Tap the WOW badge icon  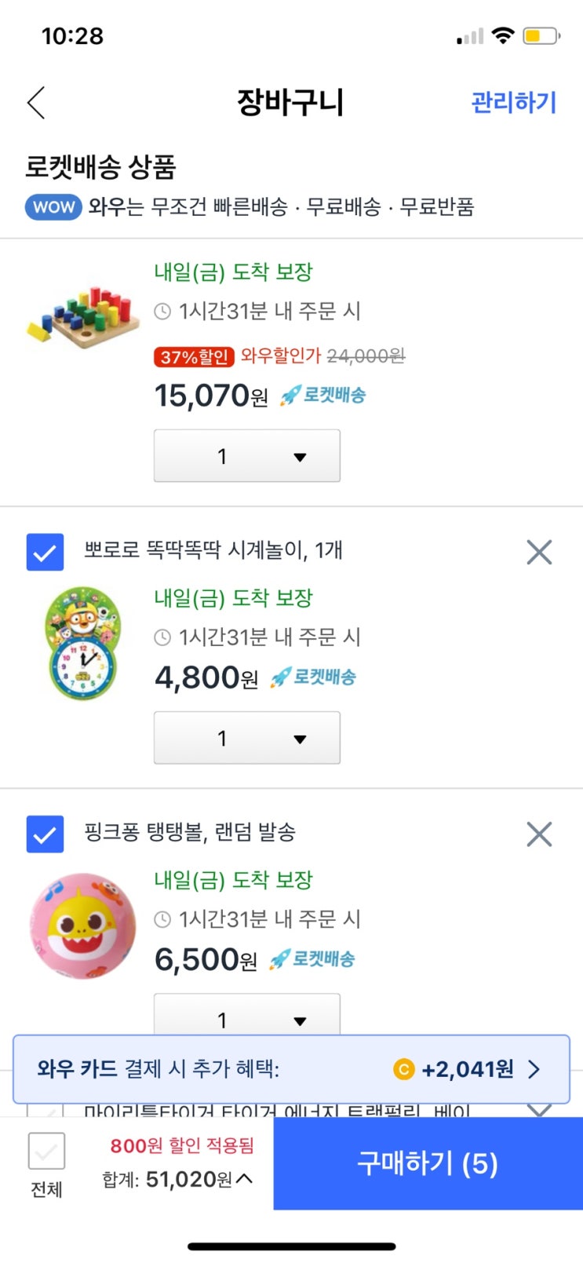pyautogui.click(x=53, y=207)
